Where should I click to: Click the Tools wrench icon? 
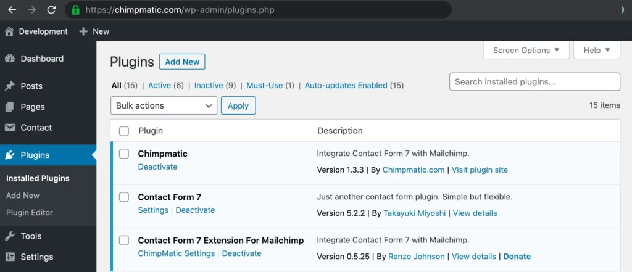[x=10, y=236]
